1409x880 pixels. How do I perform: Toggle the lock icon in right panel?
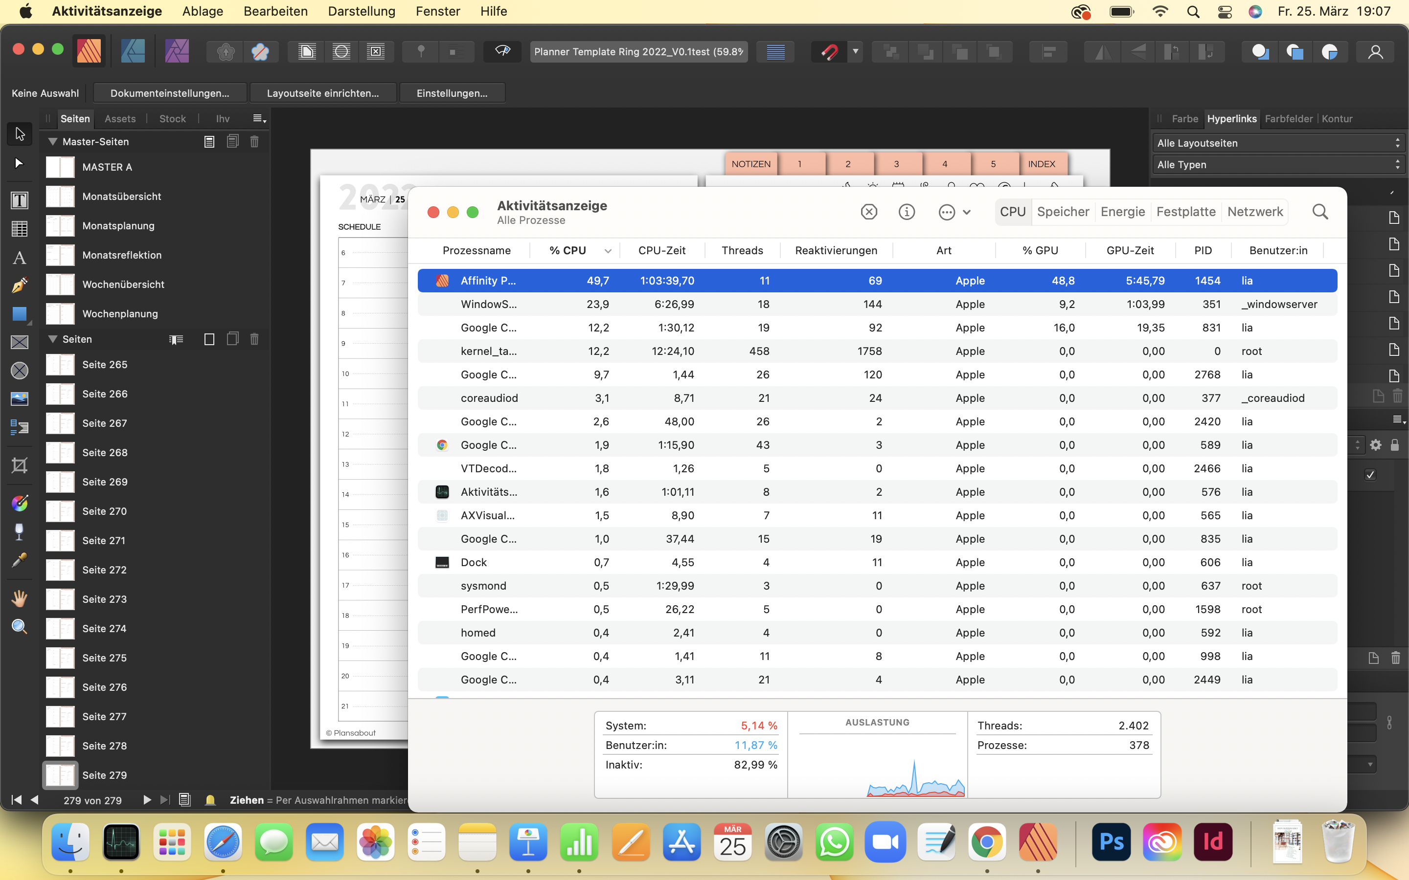pos(1394,445)
